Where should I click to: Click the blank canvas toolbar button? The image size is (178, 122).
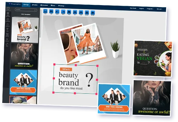[x=45, y=12]
